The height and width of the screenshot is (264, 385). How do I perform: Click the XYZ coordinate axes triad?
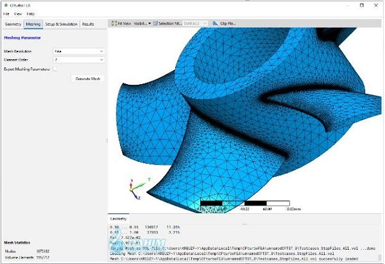pyautogui.click(x=138, y=189)
